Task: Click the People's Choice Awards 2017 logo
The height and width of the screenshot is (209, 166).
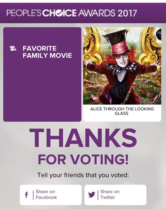Action: (x=71, y=13)
